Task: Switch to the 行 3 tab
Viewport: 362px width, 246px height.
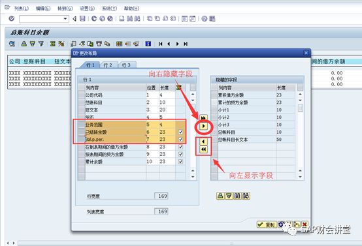Action: pos(126,65)
